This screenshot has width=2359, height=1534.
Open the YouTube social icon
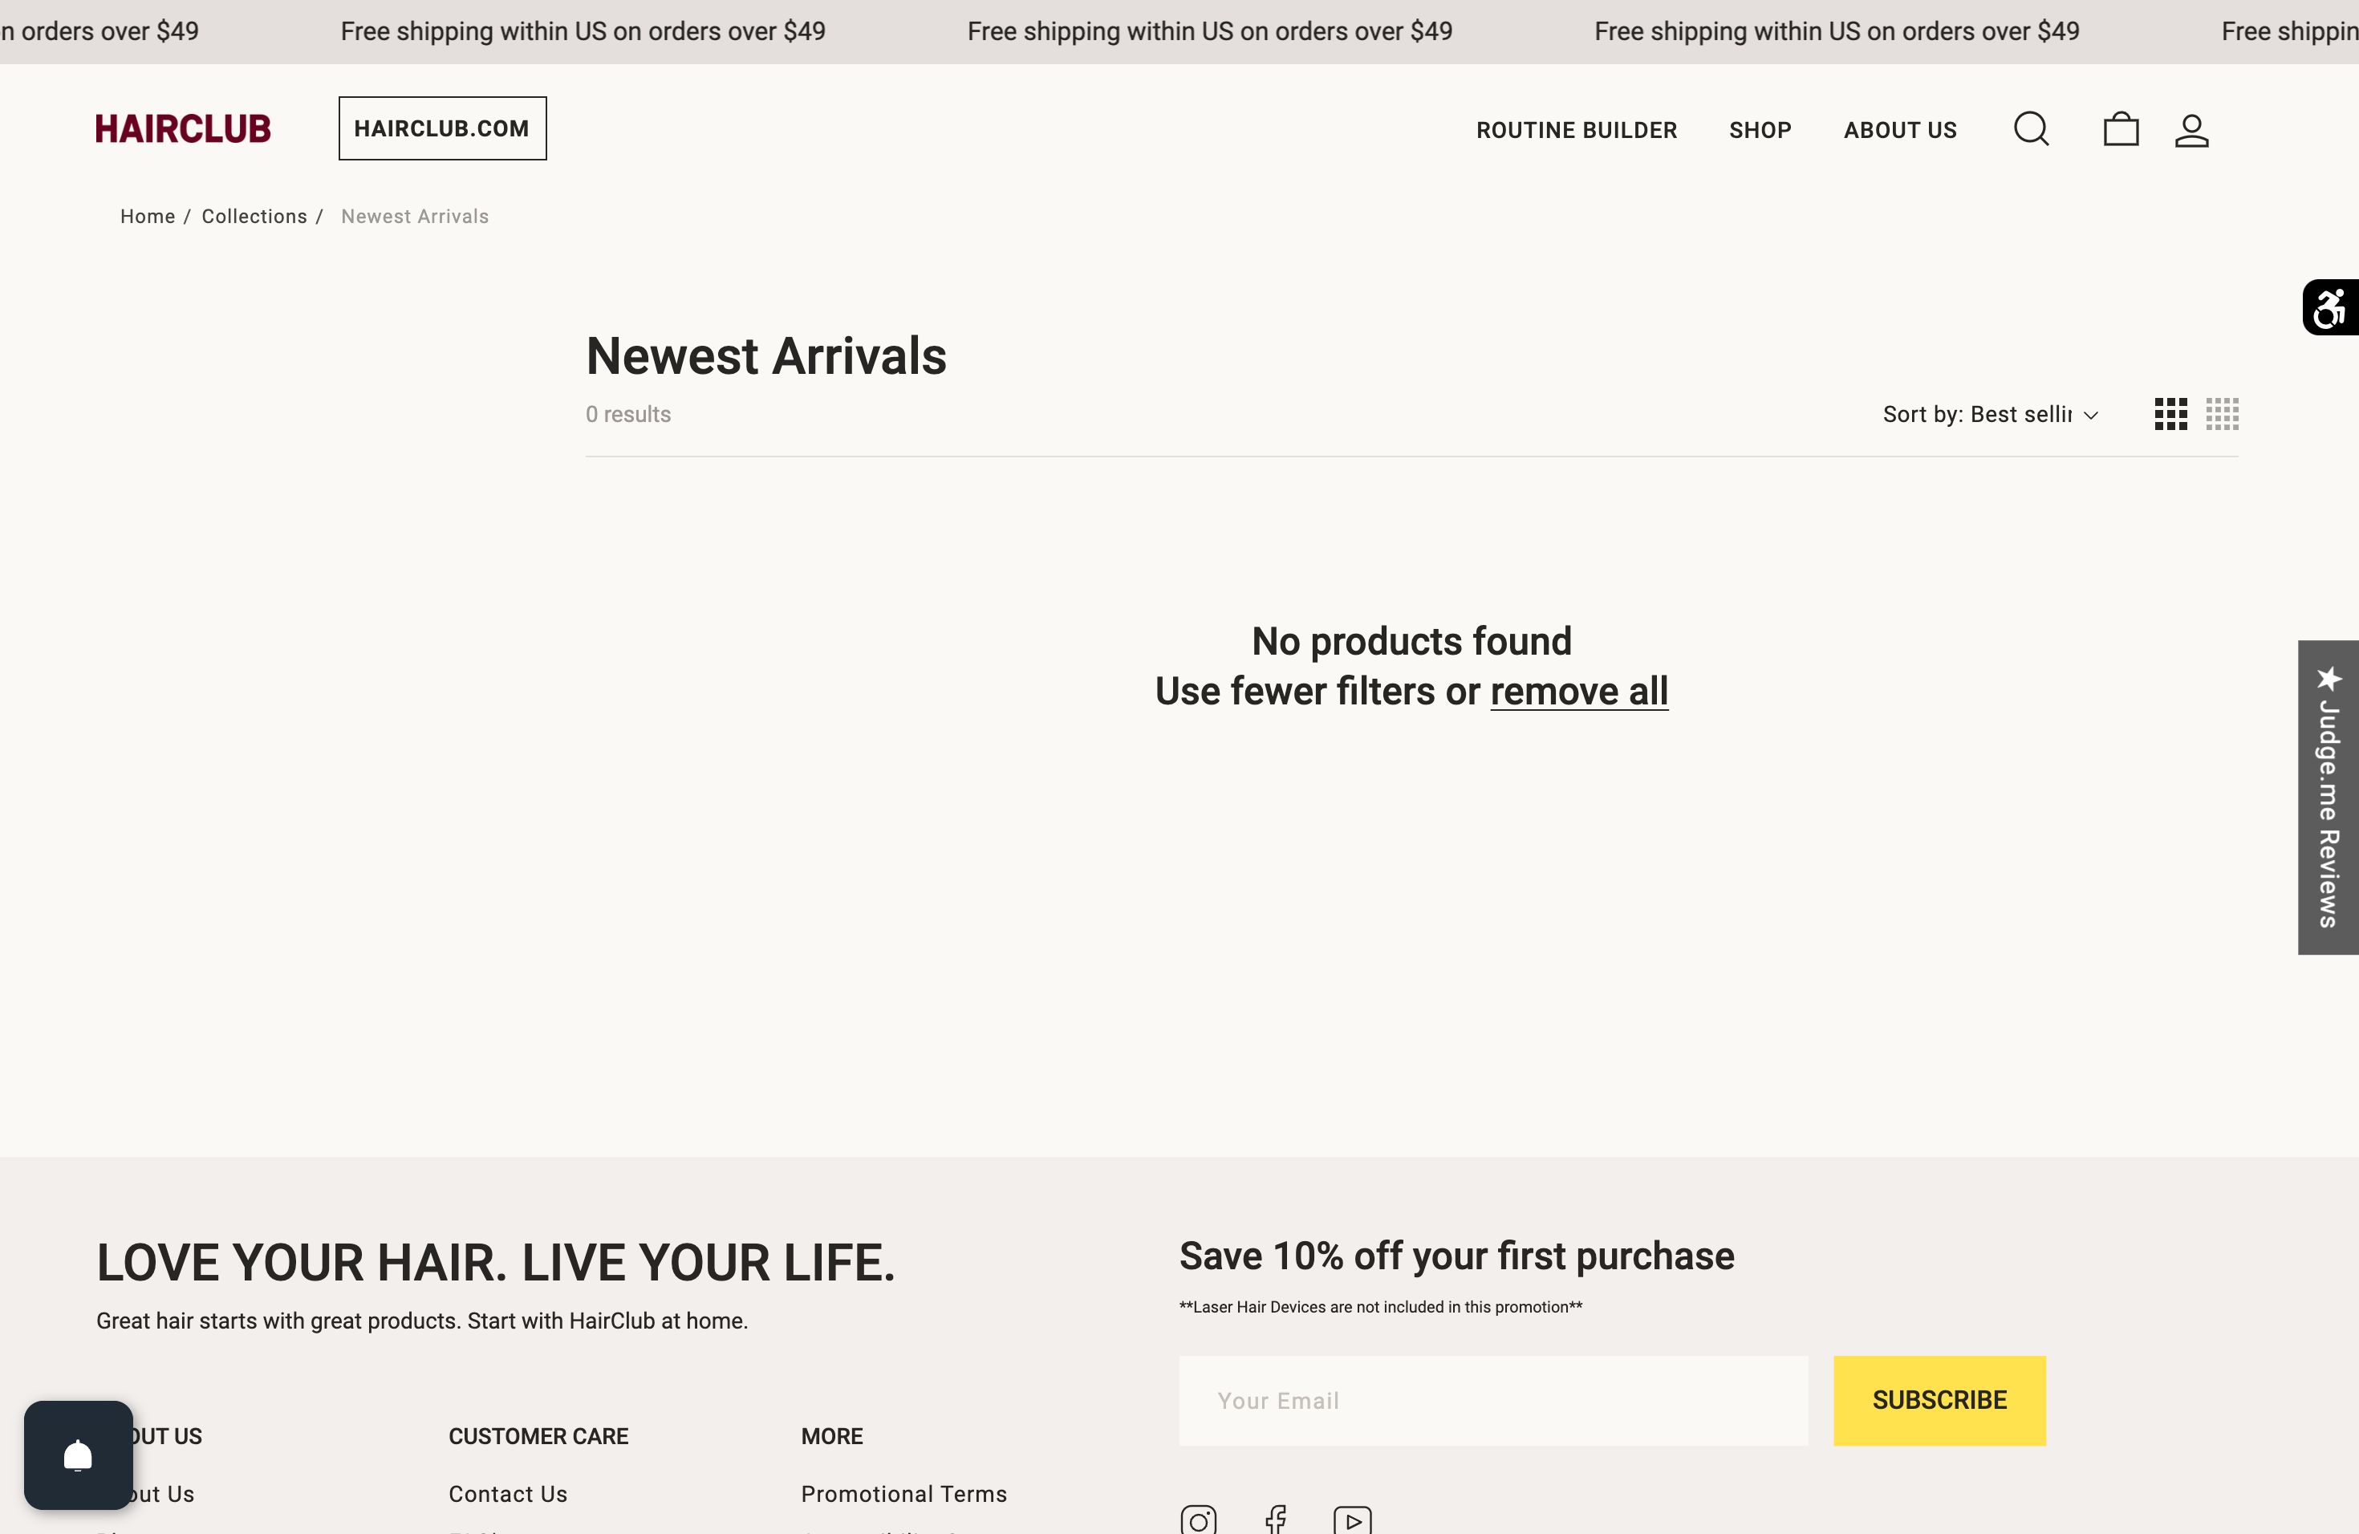click(x=1352, y=1519)
